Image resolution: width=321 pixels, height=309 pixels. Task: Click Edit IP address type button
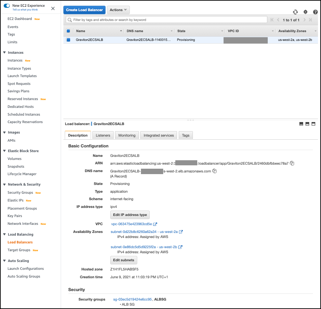point(130,215)
